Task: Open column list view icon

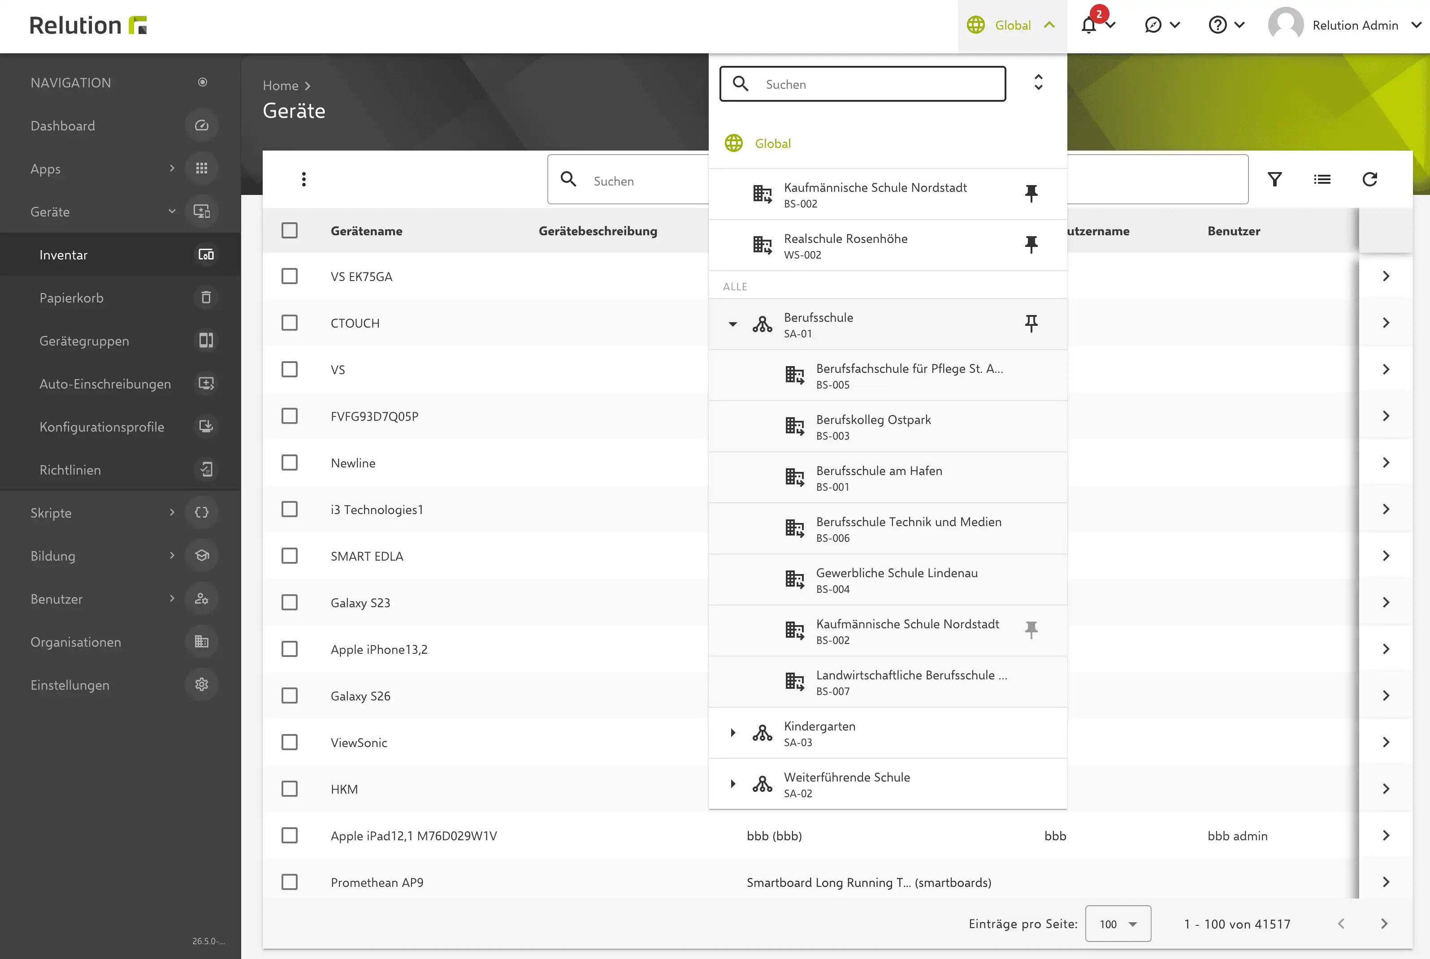Action: point(1322,179)
